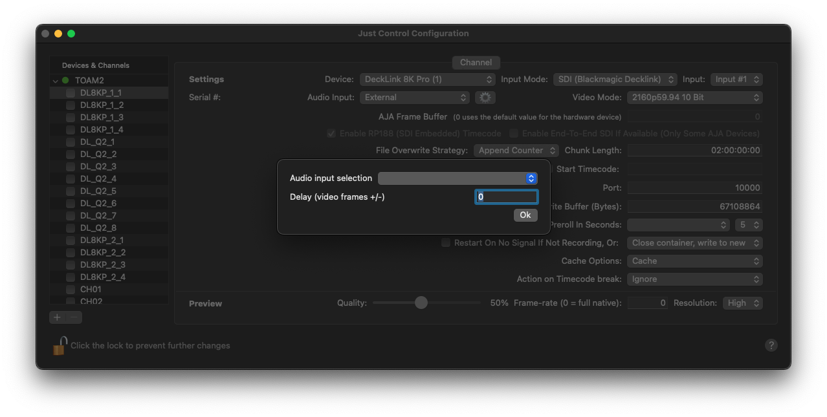This screenshot has height=417, width=827.
Task: Click green status dot next to TOAM2
Action: pyautogui.click(x=65, y=81)
